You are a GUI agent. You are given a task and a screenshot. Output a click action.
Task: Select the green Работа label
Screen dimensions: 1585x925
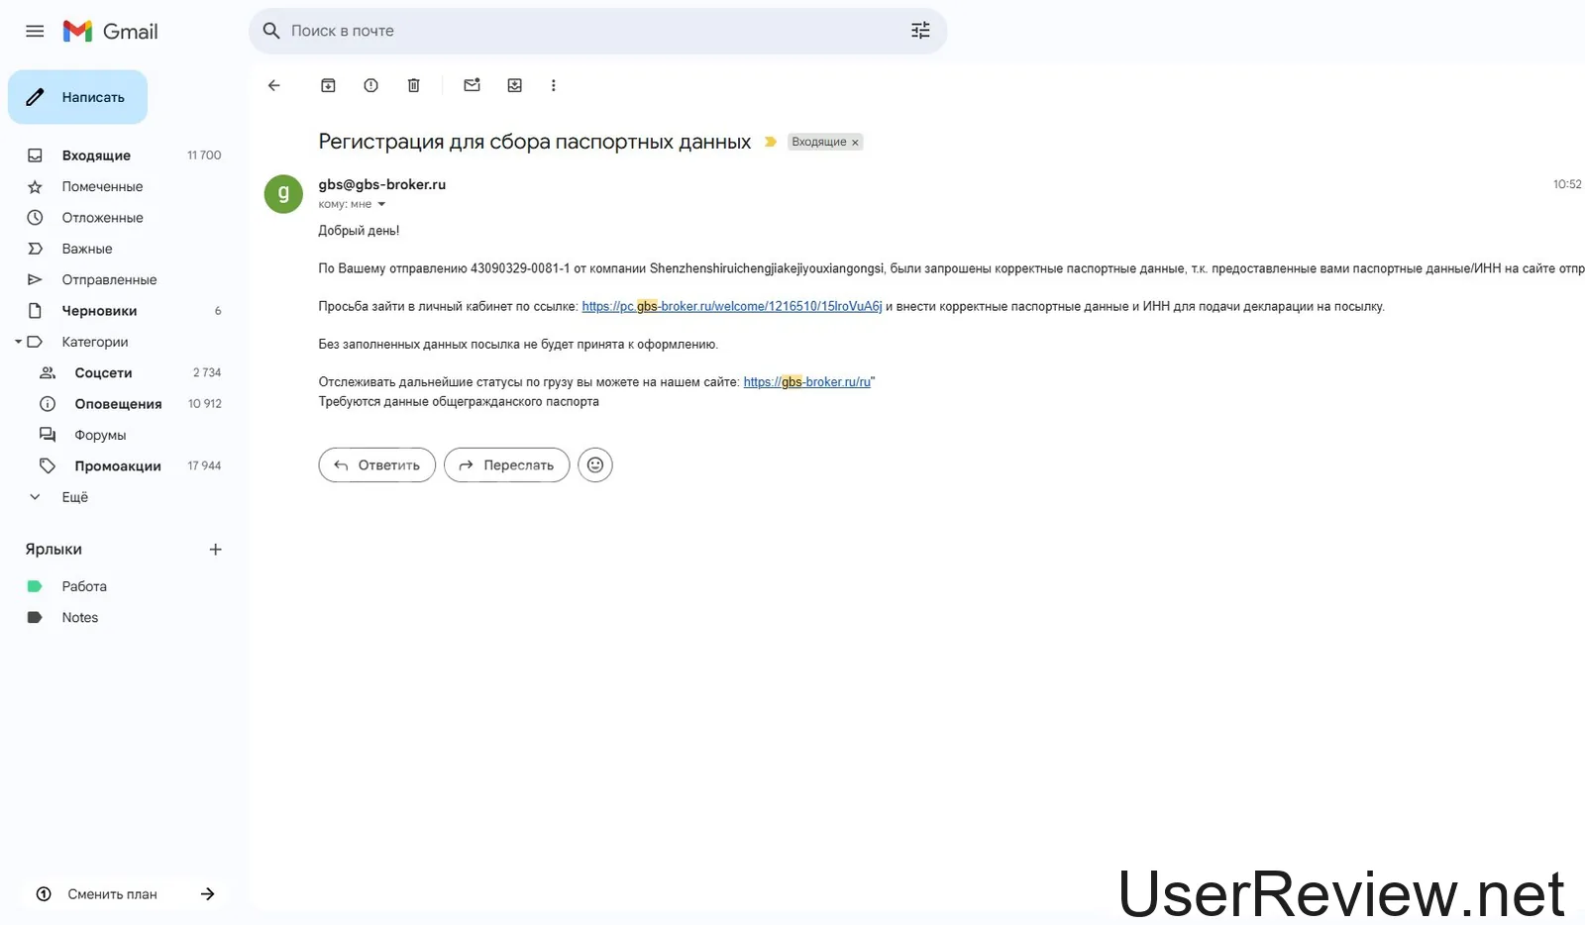click(x=83, y=586)
